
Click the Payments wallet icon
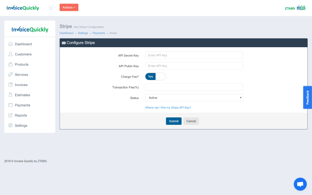(11, 105)
